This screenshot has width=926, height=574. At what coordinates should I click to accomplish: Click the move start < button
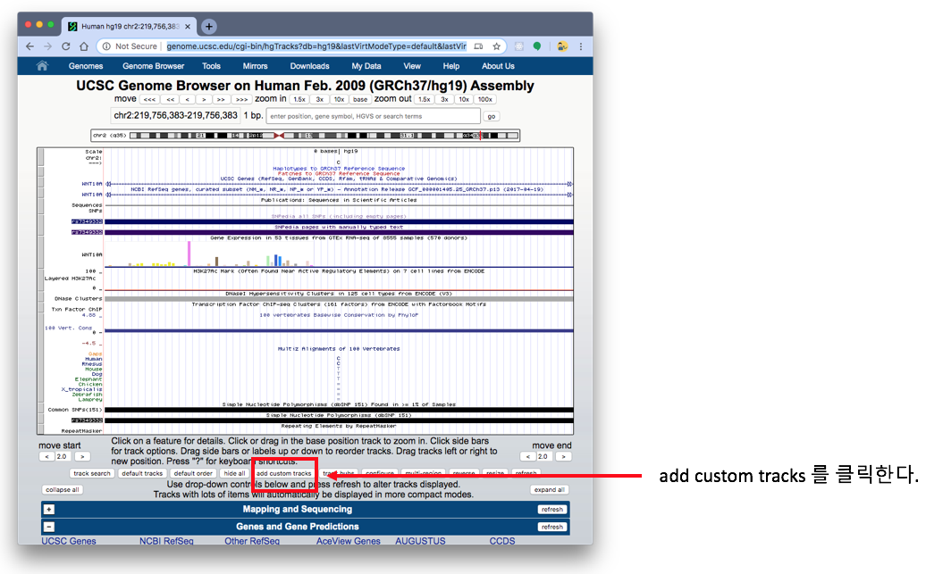pyautogui.click(x=46, y=456)
